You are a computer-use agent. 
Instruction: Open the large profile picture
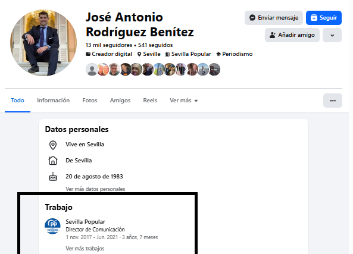coord(43,43)
